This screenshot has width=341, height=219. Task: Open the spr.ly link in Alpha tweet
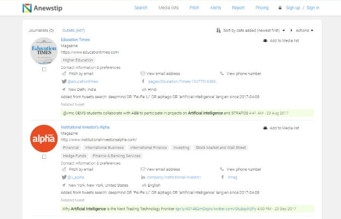[216, 209]
